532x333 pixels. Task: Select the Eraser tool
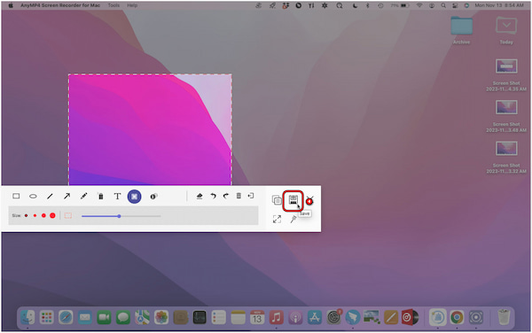[x=199, y=196]
